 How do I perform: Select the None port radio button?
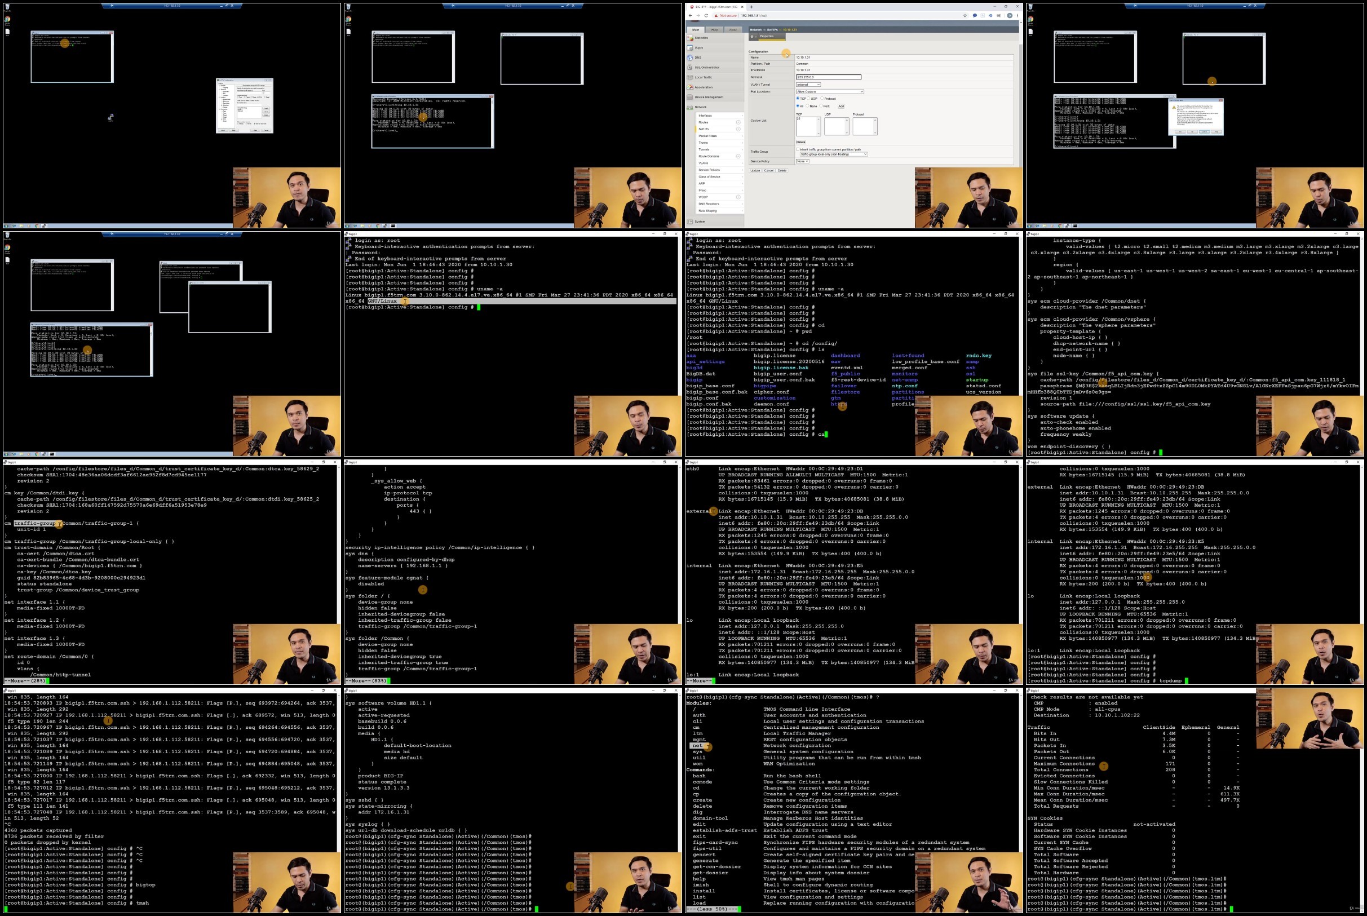tap(807, 107)
